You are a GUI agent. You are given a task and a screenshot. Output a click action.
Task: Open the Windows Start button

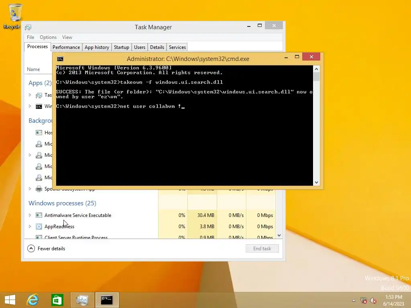(x=10, y=300)
